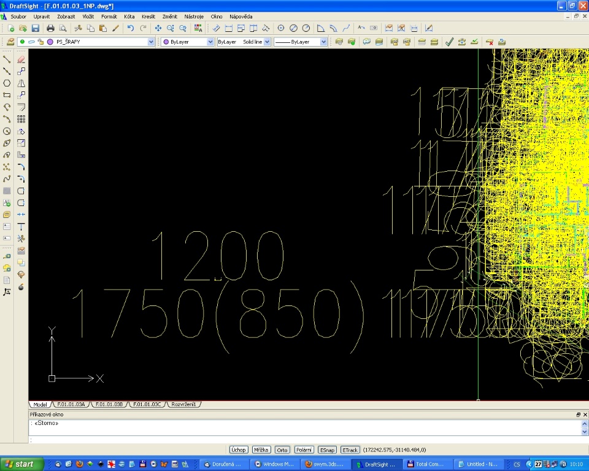Expand the ByLayer lineweight dropdown
Image resolution: width=589 pixels, height=471 pixels.
323,42
